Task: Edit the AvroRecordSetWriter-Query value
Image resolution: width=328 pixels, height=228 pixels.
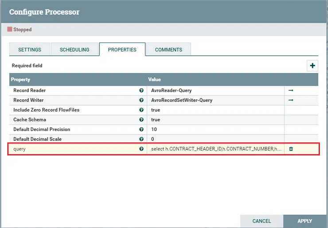Action: pos(215,100)
